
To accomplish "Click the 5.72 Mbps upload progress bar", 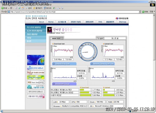I will coord(109,95).
